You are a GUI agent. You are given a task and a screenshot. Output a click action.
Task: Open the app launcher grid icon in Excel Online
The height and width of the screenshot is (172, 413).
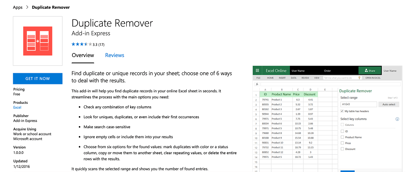click(257, 71)
